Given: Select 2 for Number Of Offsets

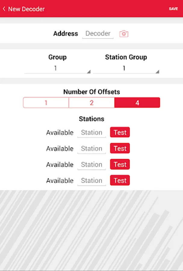Looking at the screenshot, I should 91,103.
